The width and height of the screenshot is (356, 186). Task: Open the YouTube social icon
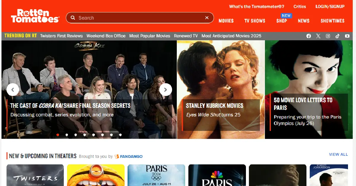point(347,36)
